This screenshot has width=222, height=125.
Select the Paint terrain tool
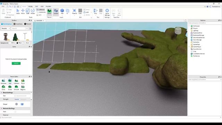23,82
